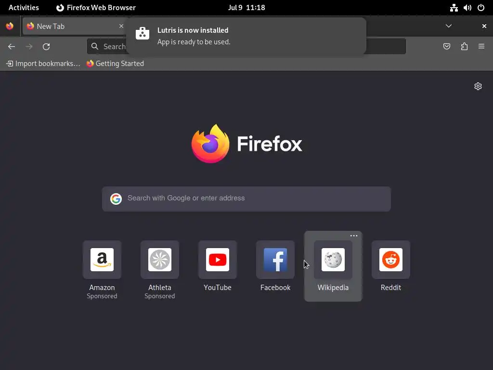
Task: Focus the Search with Google field
Action: (x=246, y=199)
